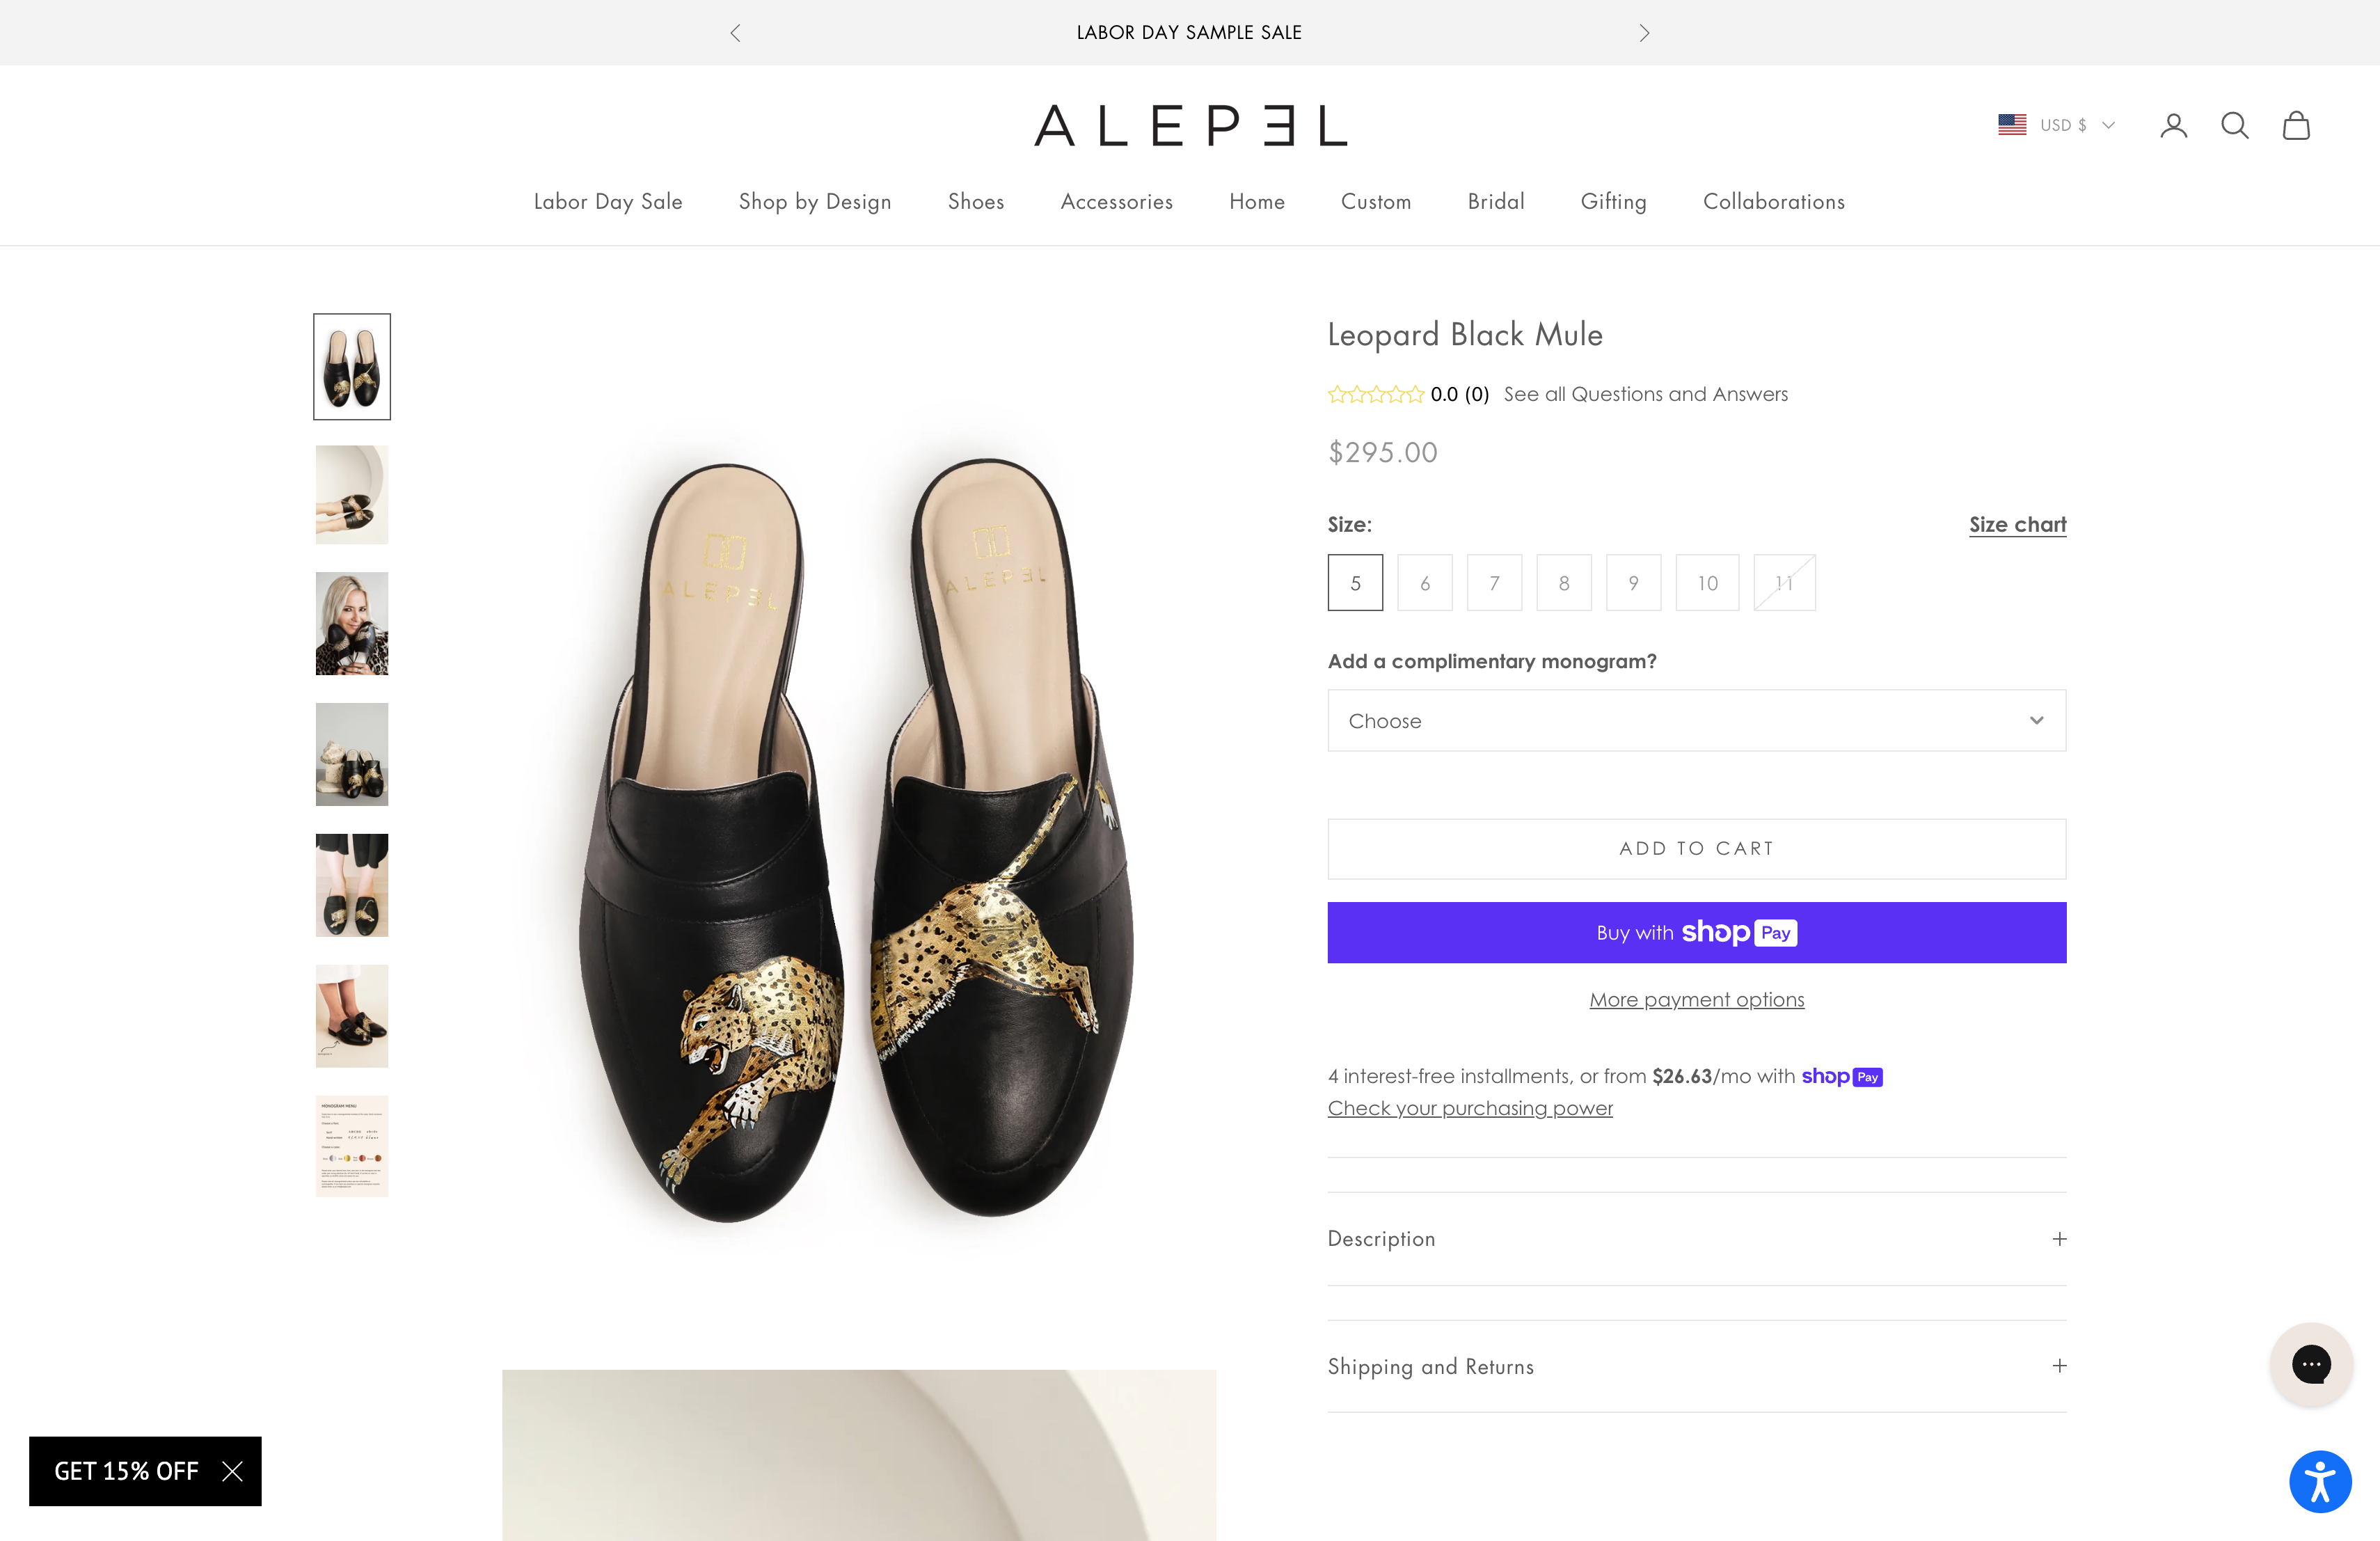Open the Shoes menu

point(976,201)
